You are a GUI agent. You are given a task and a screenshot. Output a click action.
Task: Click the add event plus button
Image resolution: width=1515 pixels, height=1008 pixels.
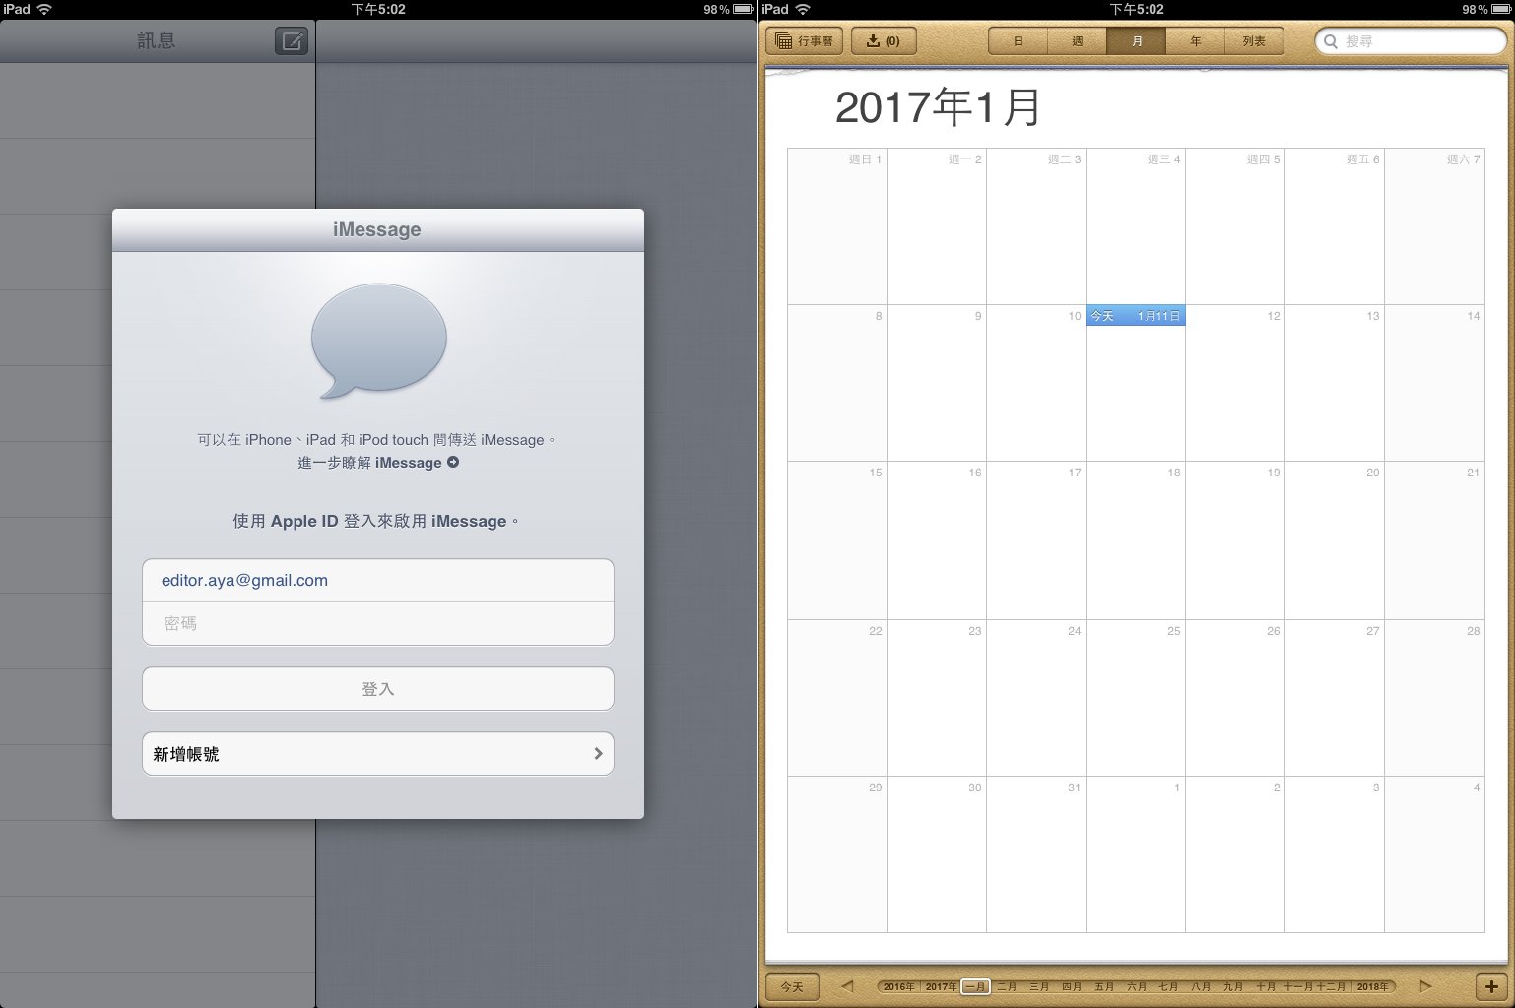(x=1491, y=986)
